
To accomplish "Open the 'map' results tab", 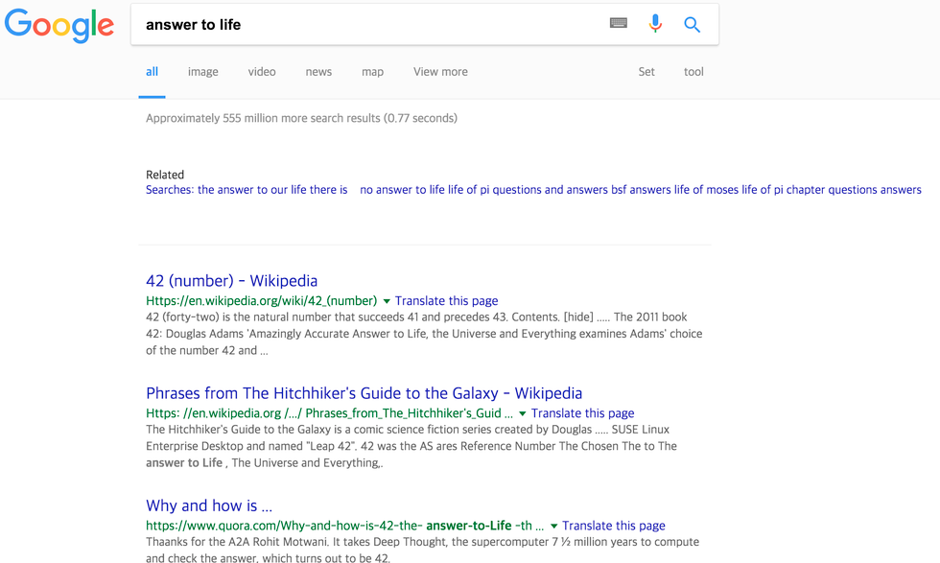I will tap(372, 72).
